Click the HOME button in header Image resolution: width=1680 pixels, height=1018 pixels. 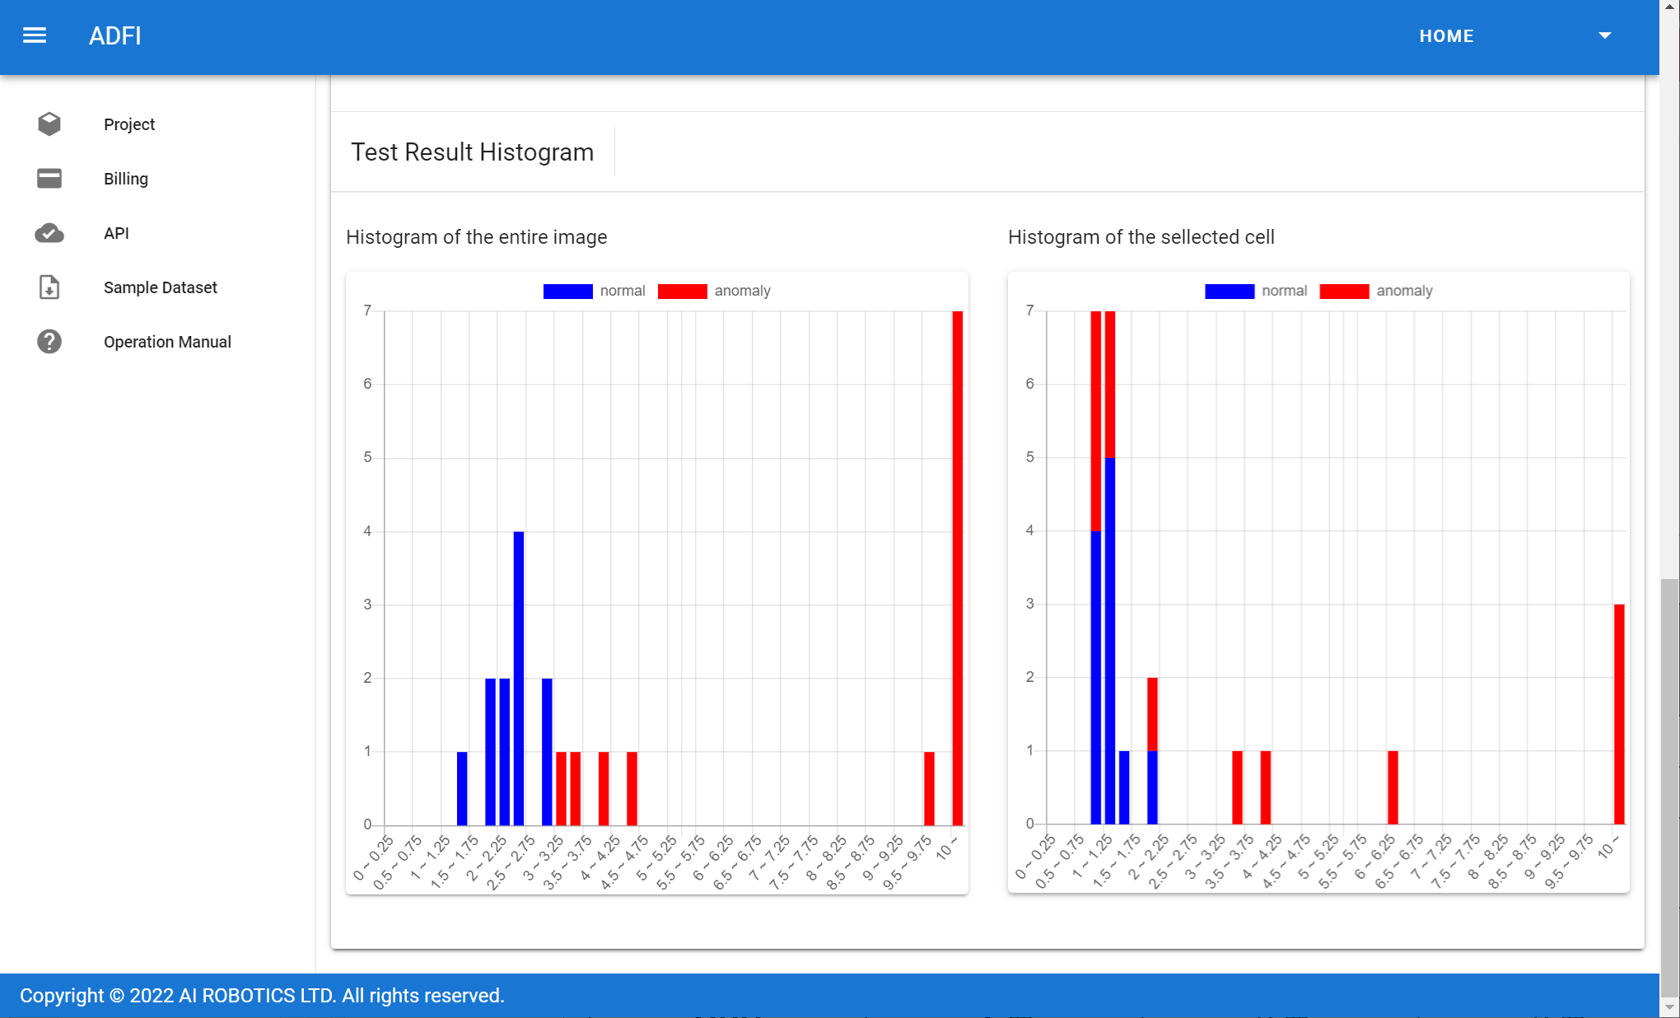(1446, 36)
